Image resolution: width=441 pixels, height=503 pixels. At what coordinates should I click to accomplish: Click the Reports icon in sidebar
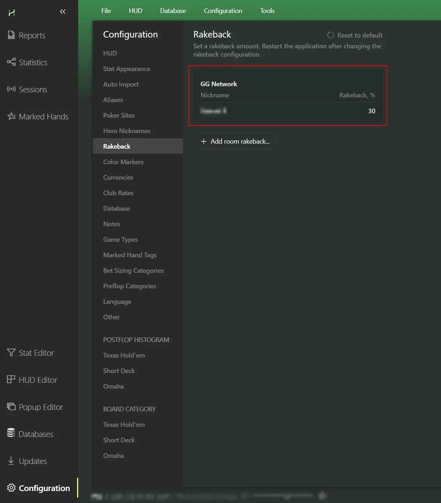click(11, 35)
